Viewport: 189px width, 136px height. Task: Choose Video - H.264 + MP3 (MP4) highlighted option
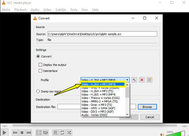point(103,84)
